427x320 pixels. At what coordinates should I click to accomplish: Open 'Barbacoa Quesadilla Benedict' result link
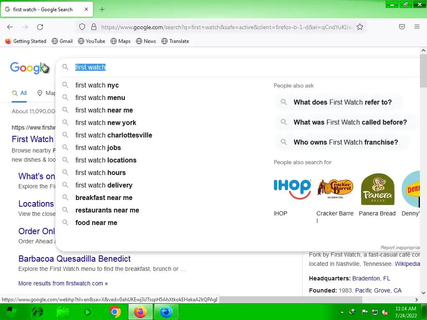coord(74,259)
